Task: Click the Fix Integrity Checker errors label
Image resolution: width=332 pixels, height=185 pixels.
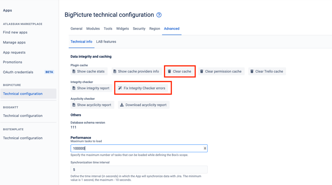Action: point(144,88)
